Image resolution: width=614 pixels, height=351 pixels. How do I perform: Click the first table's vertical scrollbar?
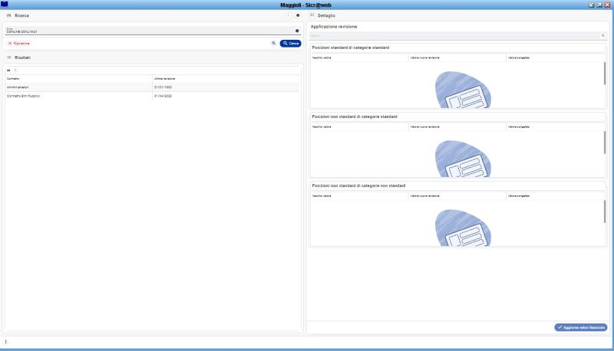pyautogui.click(x=605, y=74)
